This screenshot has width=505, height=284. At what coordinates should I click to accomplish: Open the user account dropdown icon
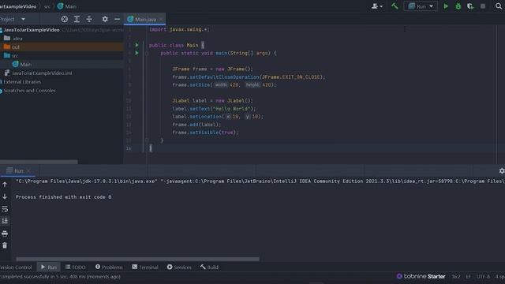(x=377, y=6)
